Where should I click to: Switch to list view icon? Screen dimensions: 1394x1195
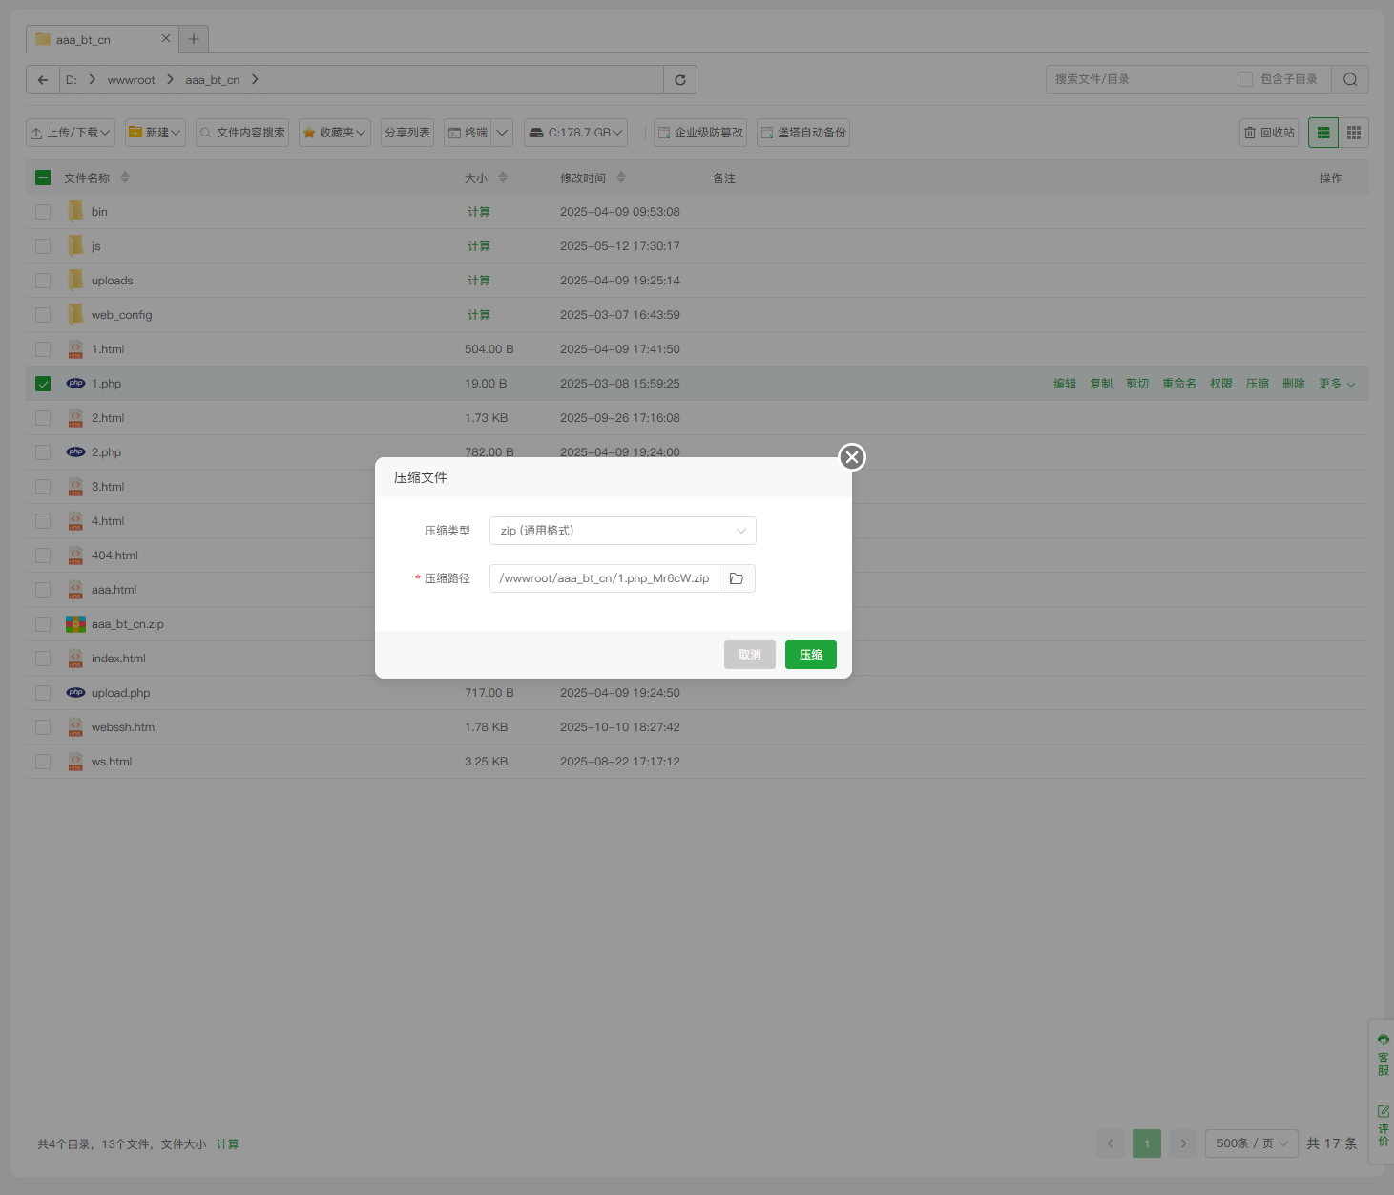[1323, 133]
